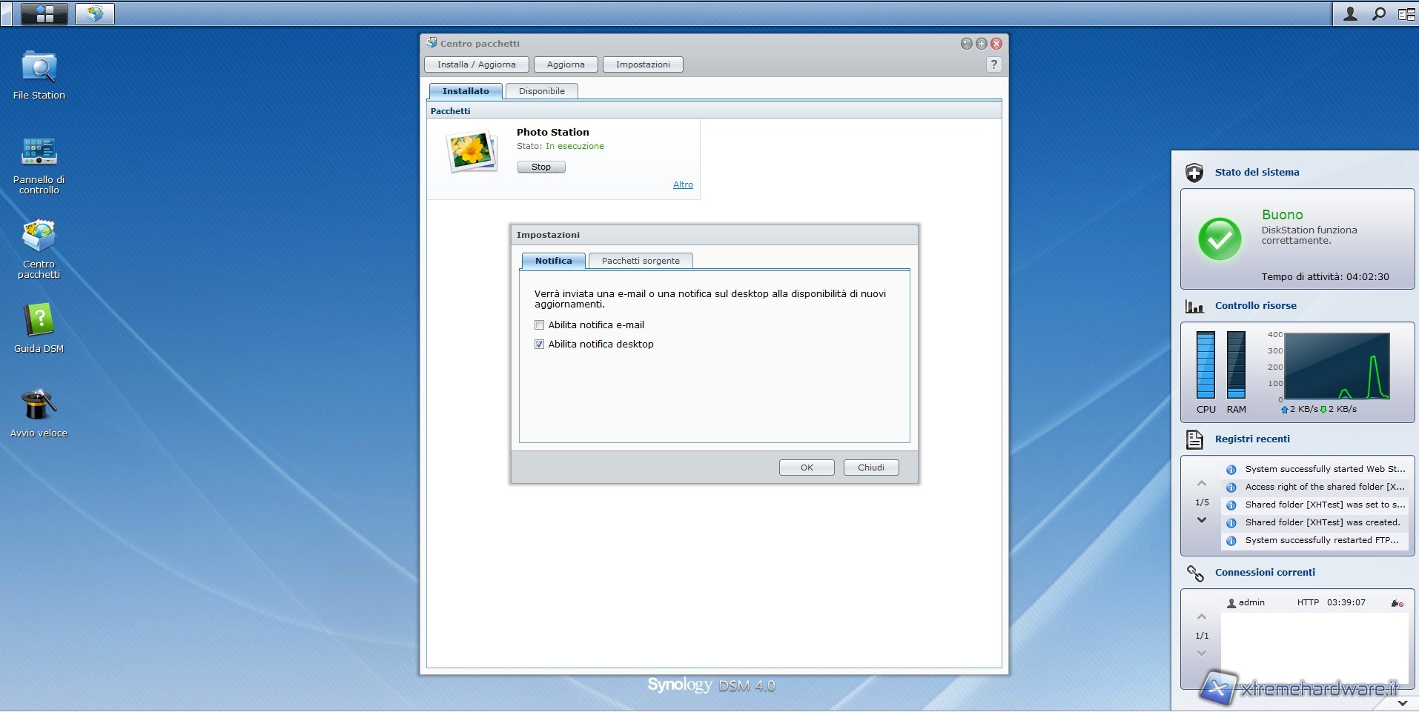
Task: Open the main menu grid icon
Action: 44,13
